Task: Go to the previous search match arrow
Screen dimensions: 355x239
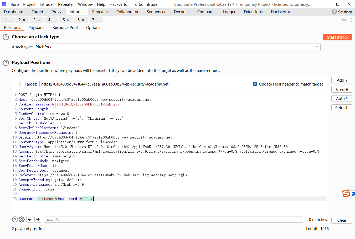Action: point(30,219)
